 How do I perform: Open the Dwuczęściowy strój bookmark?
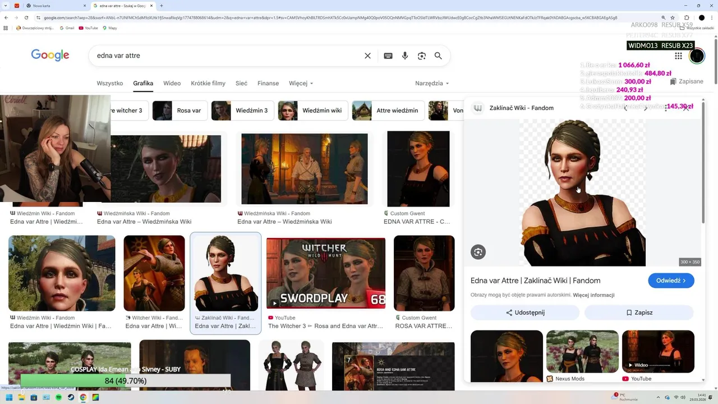pos(35,27)
